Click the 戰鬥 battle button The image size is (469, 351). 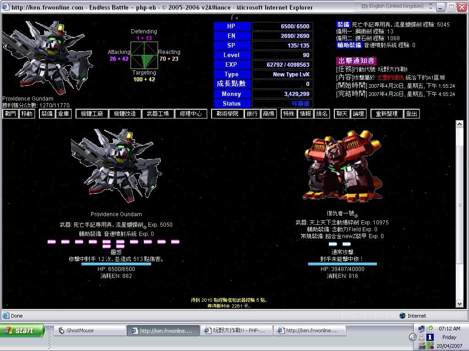pyautogui.click(x=10, y=114)
